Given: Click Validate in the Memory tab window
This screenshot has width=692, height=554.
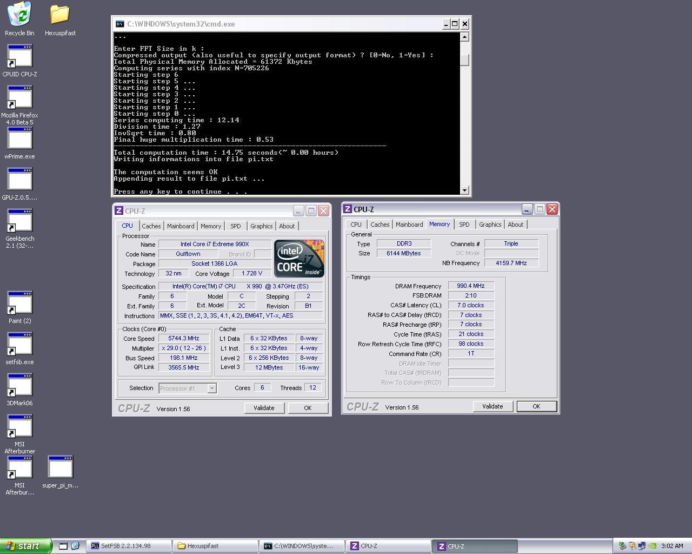Looking at the screenshot, I should (x=493, y=406).
